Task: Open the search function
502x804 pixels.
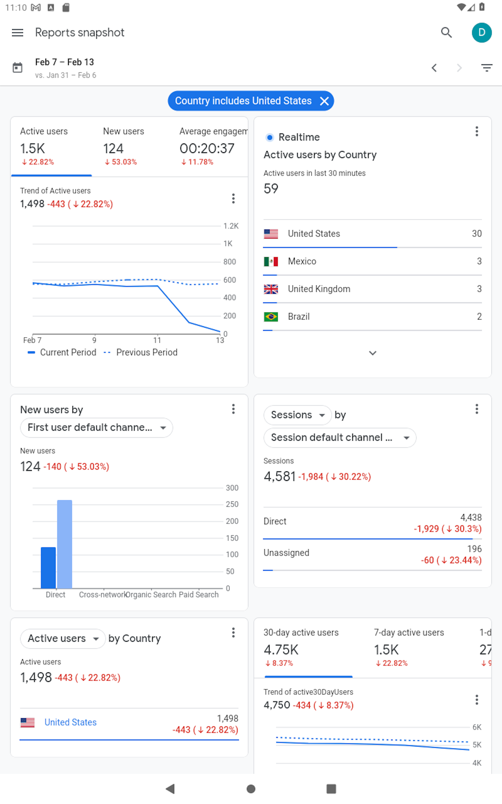Action: click(x=446, y=32)
